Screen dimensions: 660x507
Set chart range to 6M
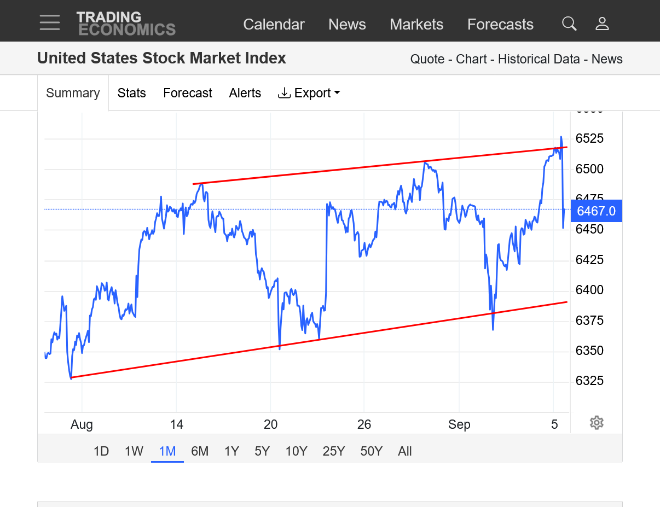click(x=200, y=451)
